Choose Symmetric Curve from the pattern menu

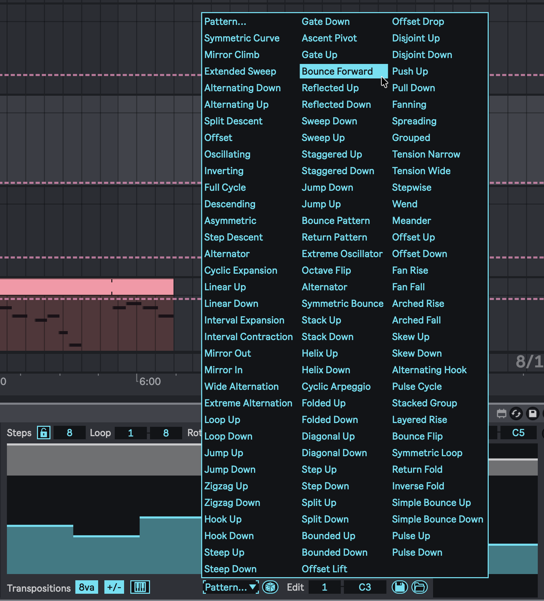click(x=242, y=38)
